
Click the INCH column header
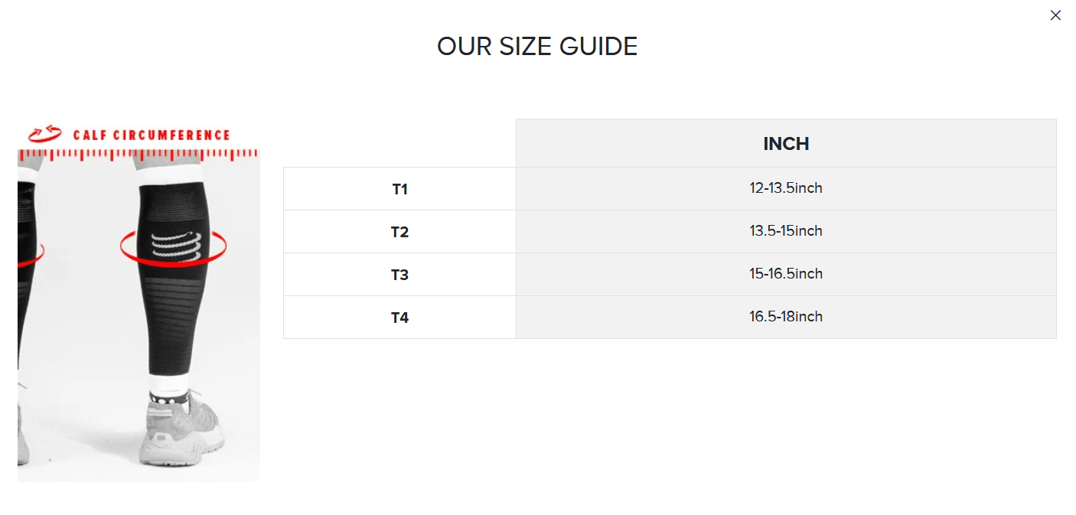pyautogui.click(x=786, y=144)
